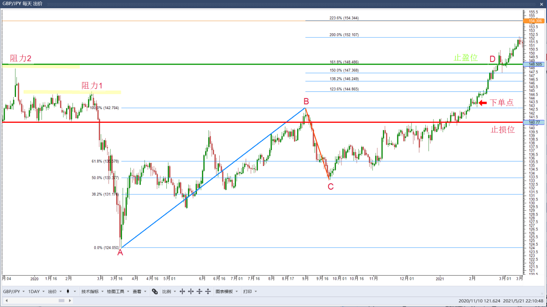Click the vertical compress scale icon
The height and width of the screenshot is (307, 547).
[x=208, y=292]
